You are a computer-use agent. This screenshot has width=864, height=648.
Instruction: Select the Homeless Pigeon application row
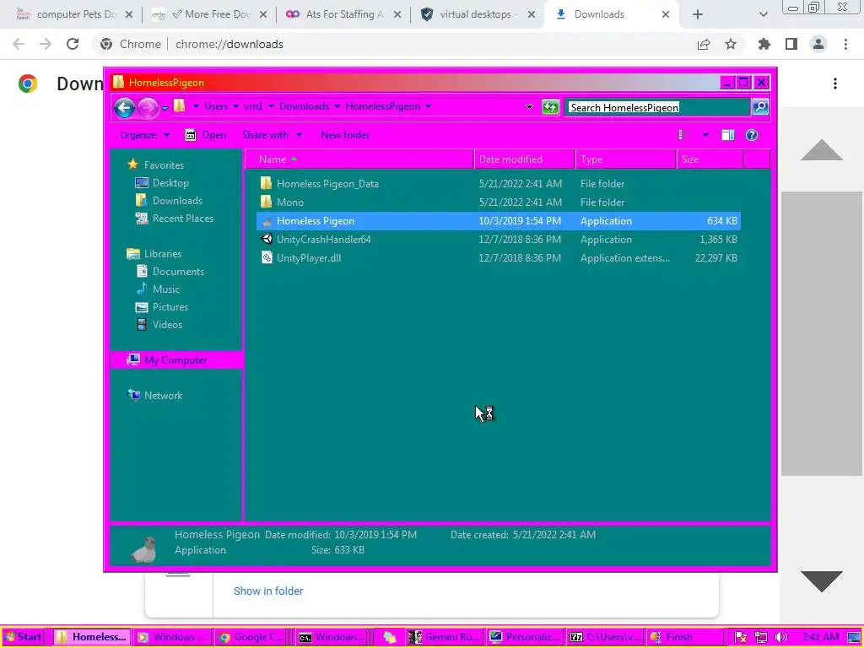[498, 221]
